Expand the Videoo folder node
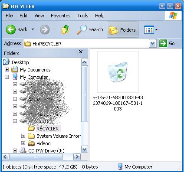 pyautogui.click(x=23, y=143)
